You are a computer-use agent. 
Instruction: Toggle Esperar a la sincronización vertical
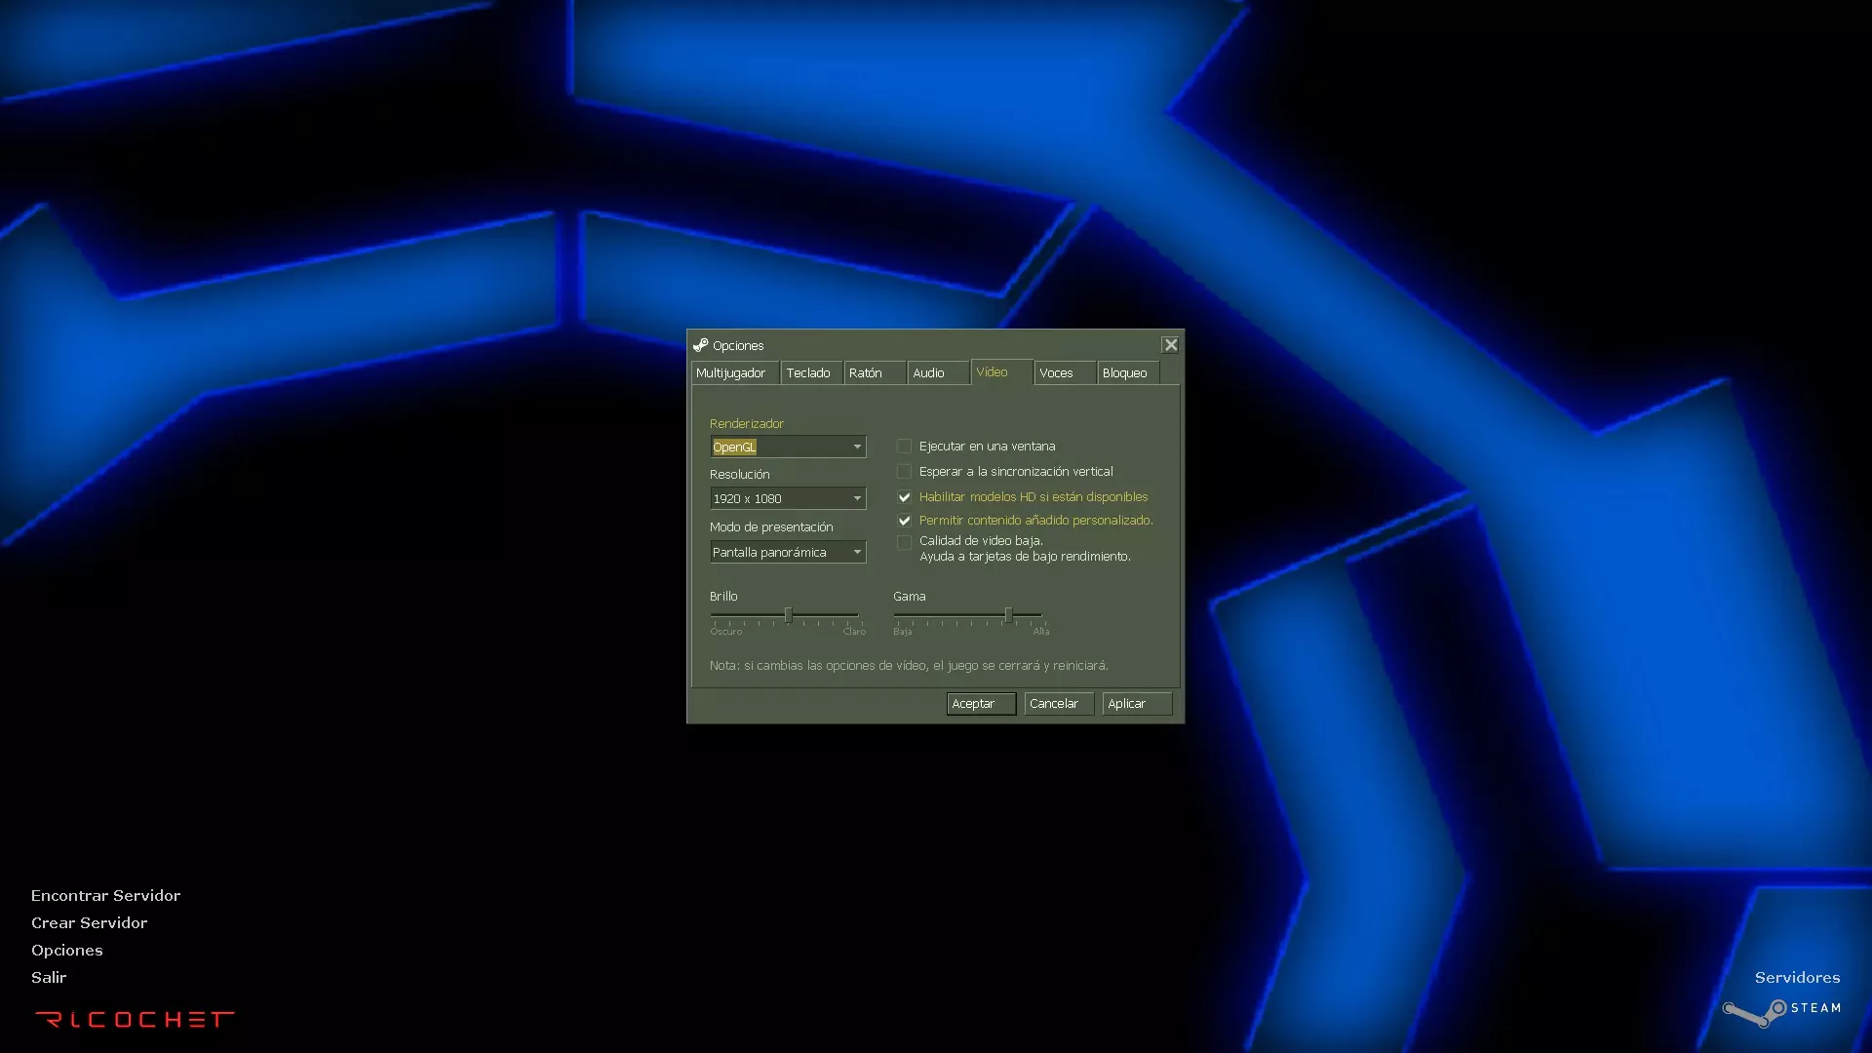(x=904, y=472)
